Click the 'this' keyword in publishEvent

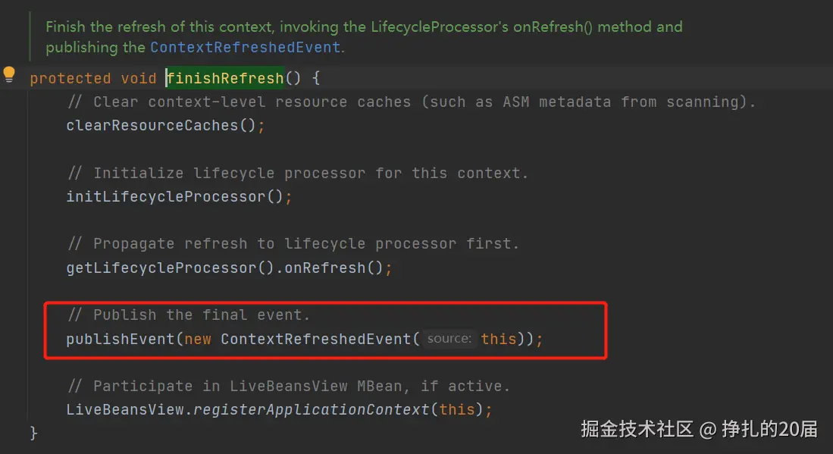[x=498, y=339]
